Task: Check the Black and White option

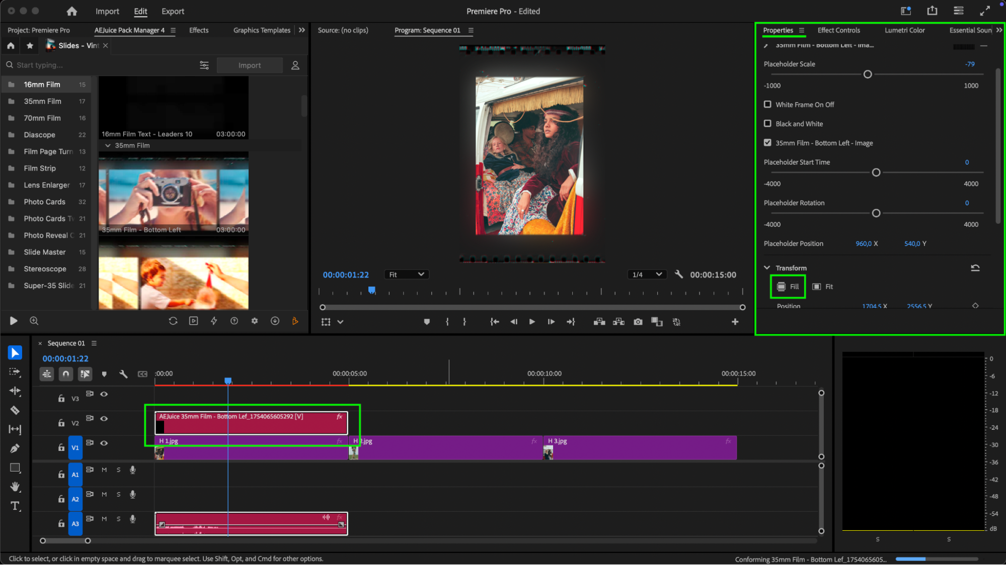Action: (767, 124)
